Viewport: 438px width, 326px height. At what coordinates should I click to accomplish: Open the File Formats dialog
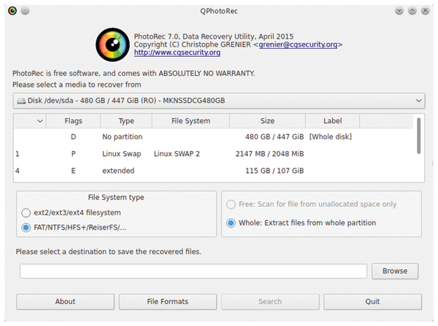(x=168, y=301)
